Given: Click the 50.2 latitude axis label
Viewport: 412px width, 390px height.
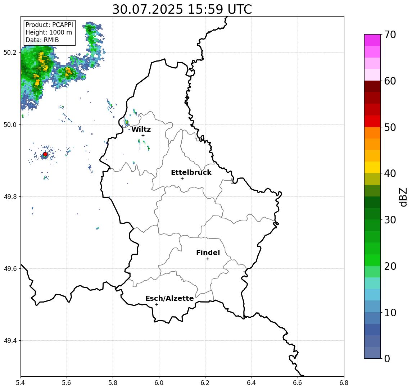Looking at the screenshot, I should [10, 52].
